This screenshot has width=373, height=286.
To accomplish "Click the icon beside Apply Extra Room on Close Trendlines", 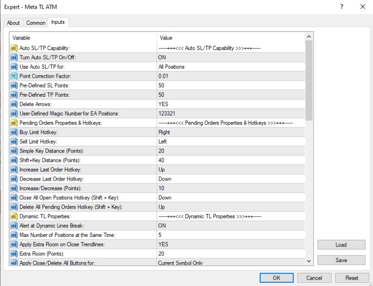I will (13, 244).
